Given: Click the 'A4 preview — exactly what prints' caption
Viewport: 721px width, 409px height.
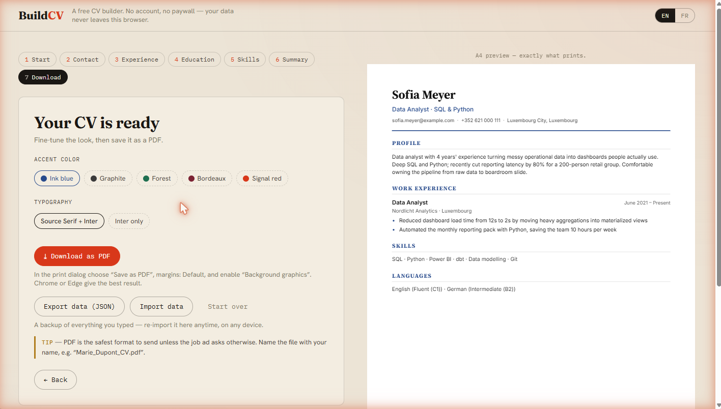Looking at the screenshot, I should tap(531, 55).
